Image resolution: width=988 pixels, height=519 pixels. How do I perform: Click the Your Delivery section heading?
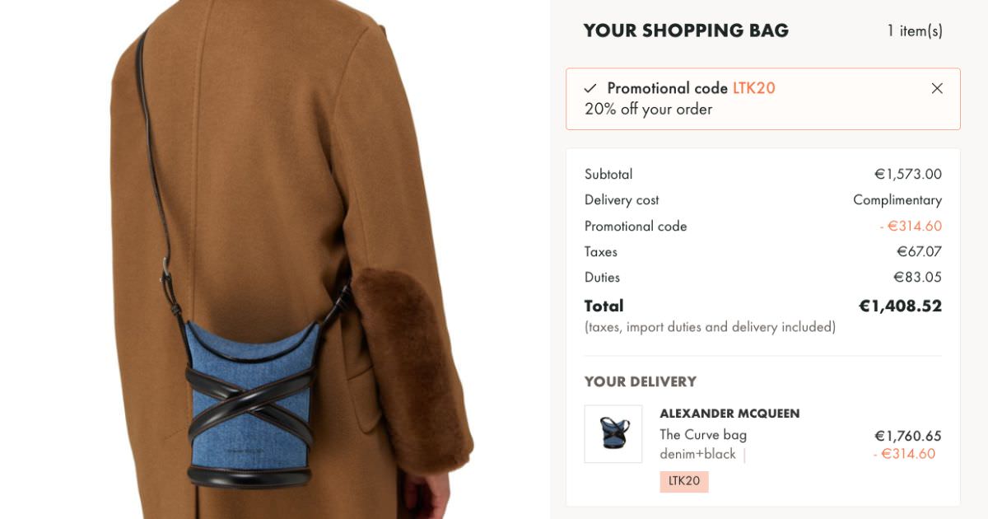tap(641, 381)
